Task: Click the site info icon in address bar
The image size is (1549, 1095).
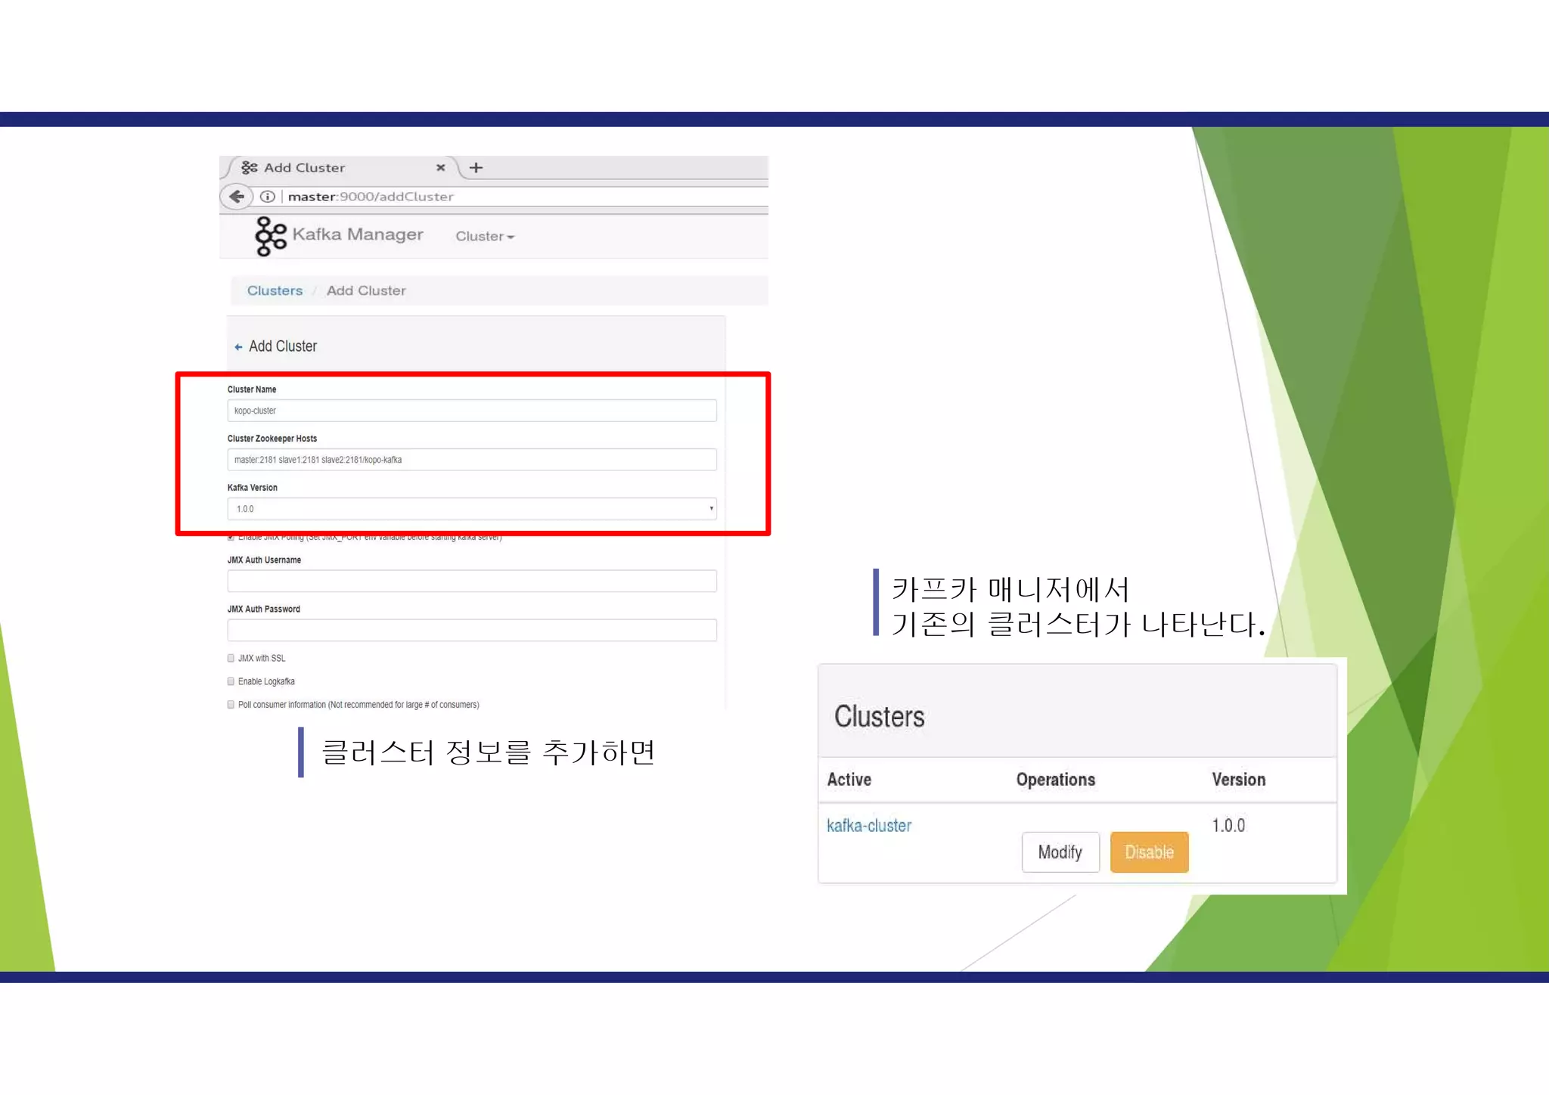Action: tap(267, 197)
